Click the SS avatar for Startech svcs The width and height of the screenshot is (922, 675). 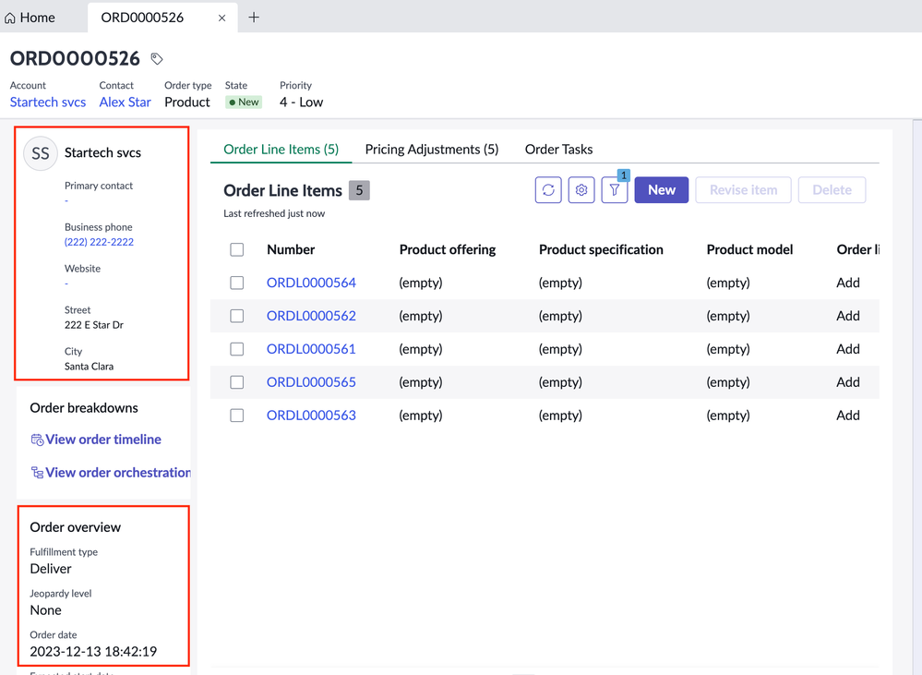point(40,153)
